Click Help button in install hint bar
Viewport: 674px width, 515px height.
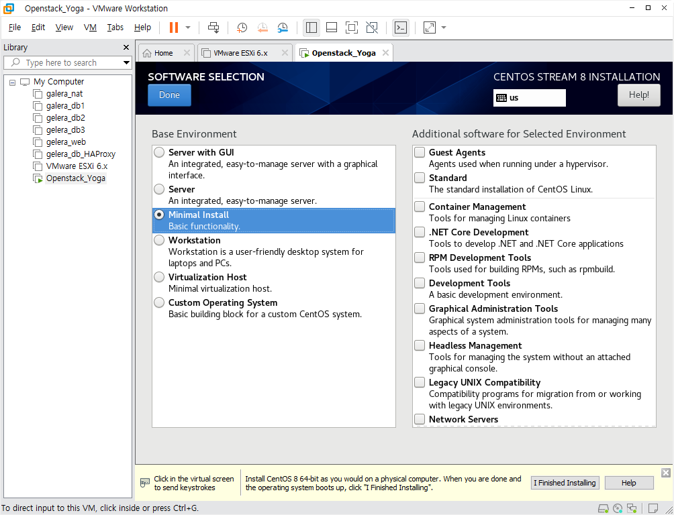point(629,483)
